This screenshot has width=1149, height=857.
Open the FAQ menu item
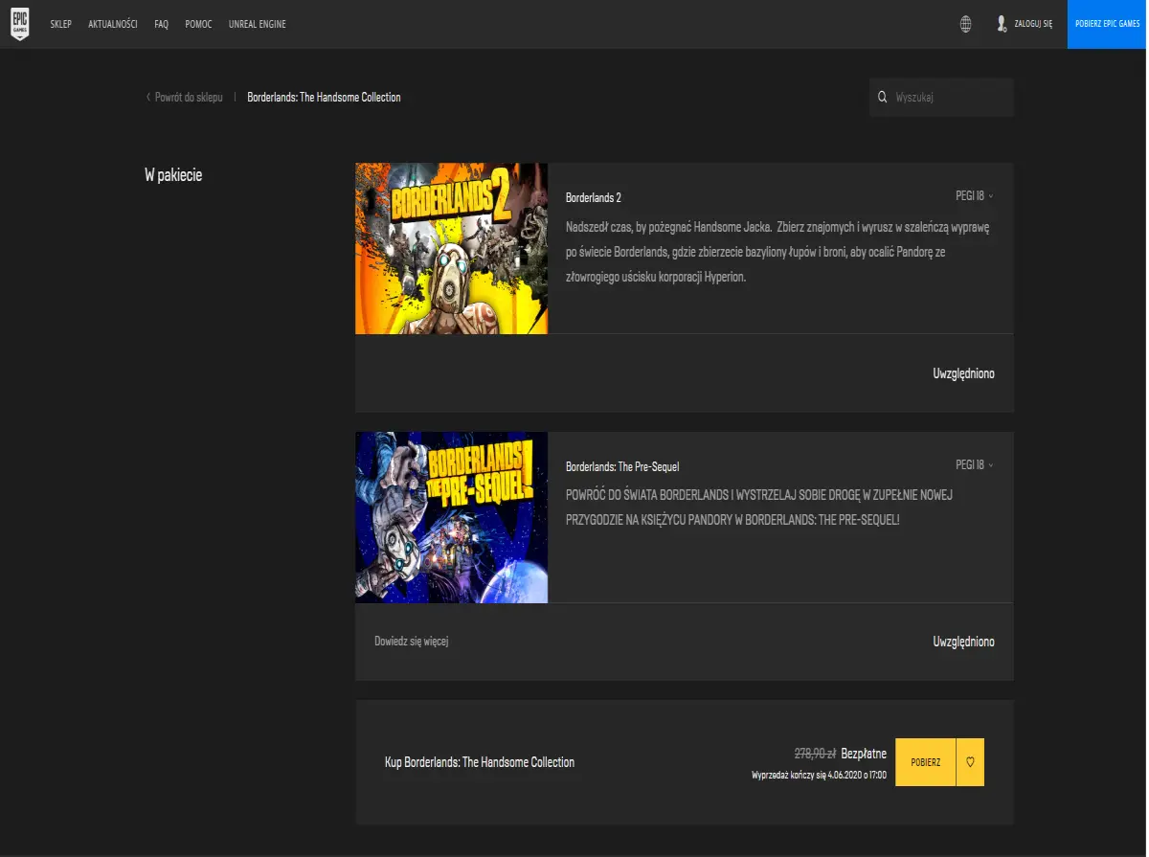161,24
